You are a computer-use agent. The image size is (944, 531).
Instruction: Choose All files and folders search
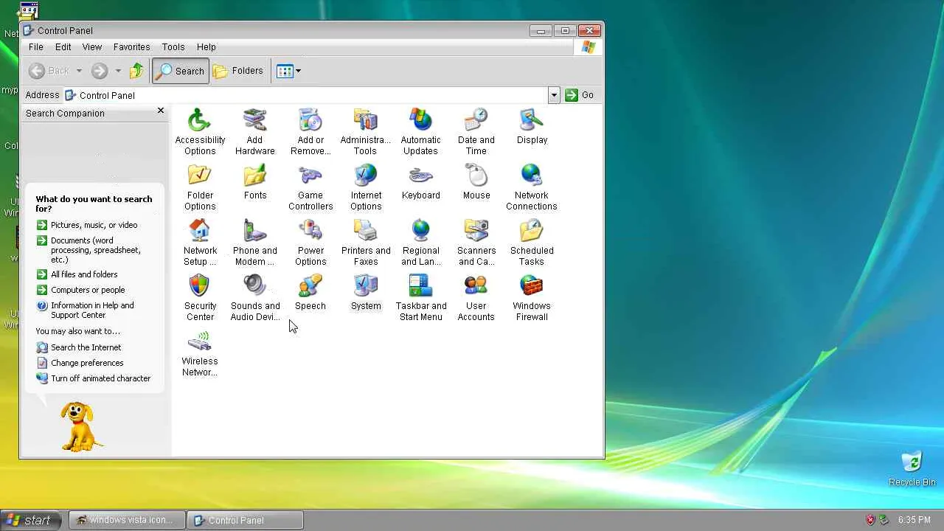tap(77, 274)
